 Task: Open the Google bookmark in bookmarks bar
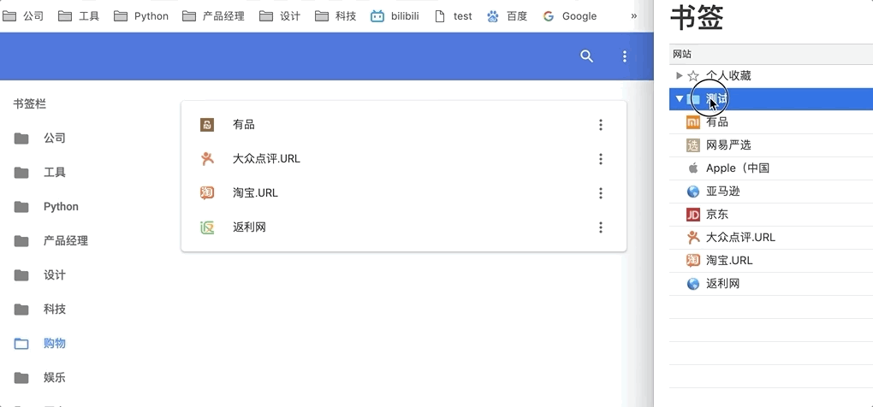click(569, 16)
